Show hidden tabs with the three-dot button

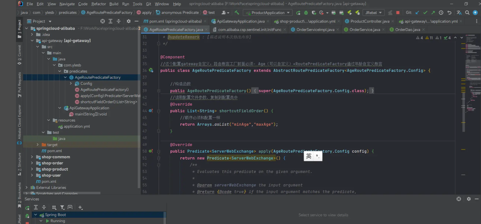[476, 21]
